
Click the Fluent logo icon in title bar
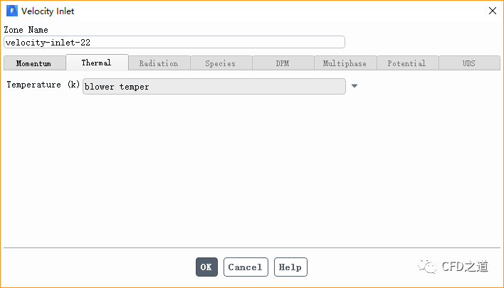(x=12, y=11)
